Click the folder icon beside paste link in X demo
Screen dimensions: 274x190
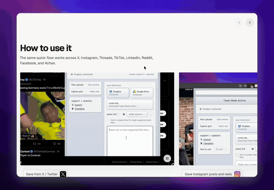pyautogui.click(x=124, y=114)
